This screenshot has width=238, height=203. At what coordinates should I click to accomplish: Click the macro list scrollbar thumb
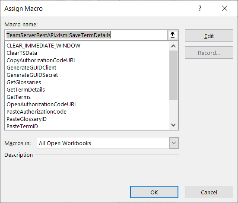pyautogui.click(x=173, y=75)
